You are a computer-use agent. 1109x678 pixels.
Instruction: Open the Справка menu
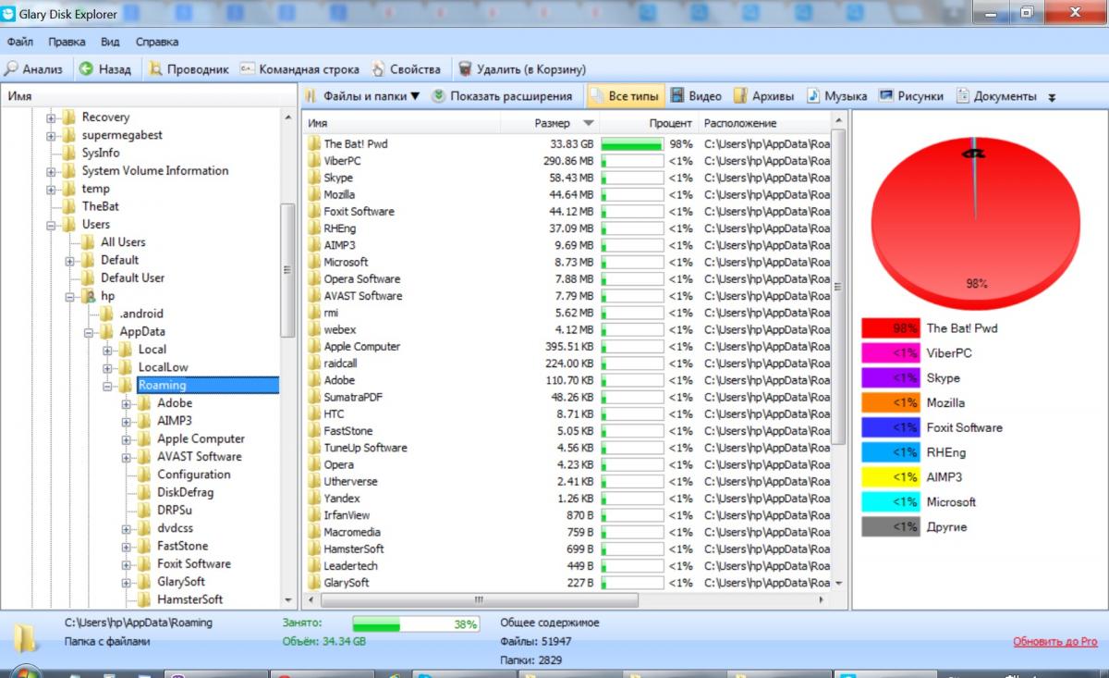[x=157, y=42]
